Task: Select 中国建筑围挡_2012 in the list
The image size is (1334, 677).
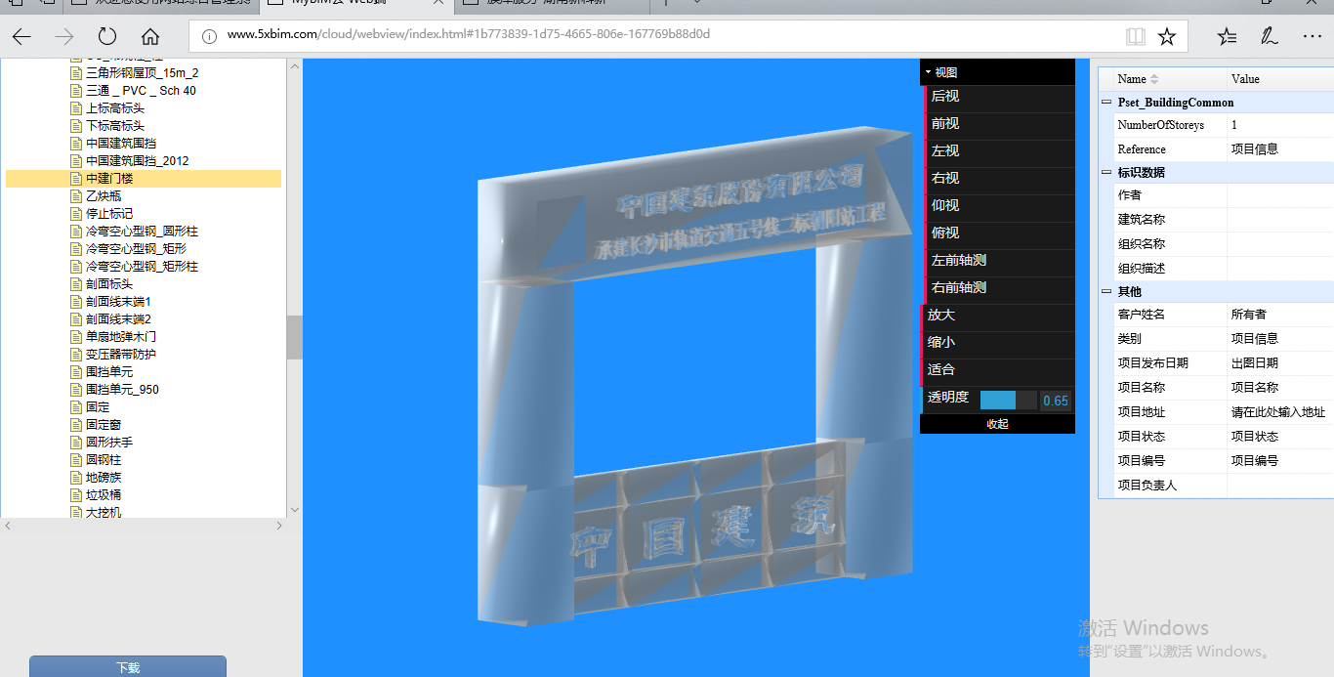Action: [138, 161]
